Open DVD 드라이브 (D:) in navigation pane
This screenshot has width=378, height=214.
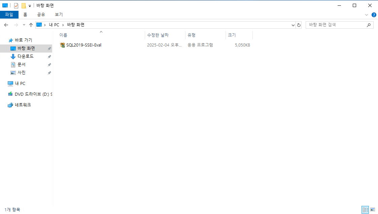pos(33,94)
